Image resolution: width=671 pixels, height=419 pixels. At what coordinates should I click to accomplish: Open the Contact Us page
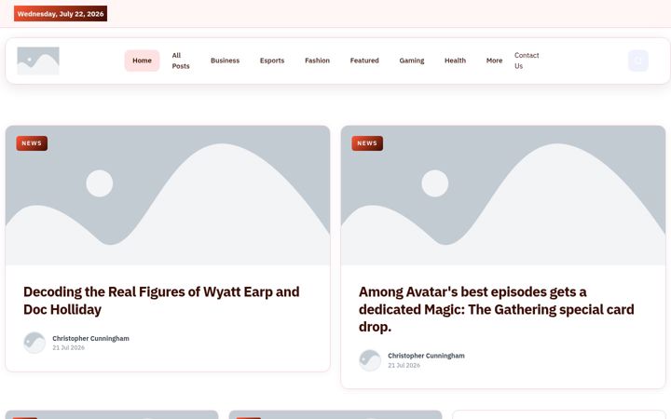point(527,61)
